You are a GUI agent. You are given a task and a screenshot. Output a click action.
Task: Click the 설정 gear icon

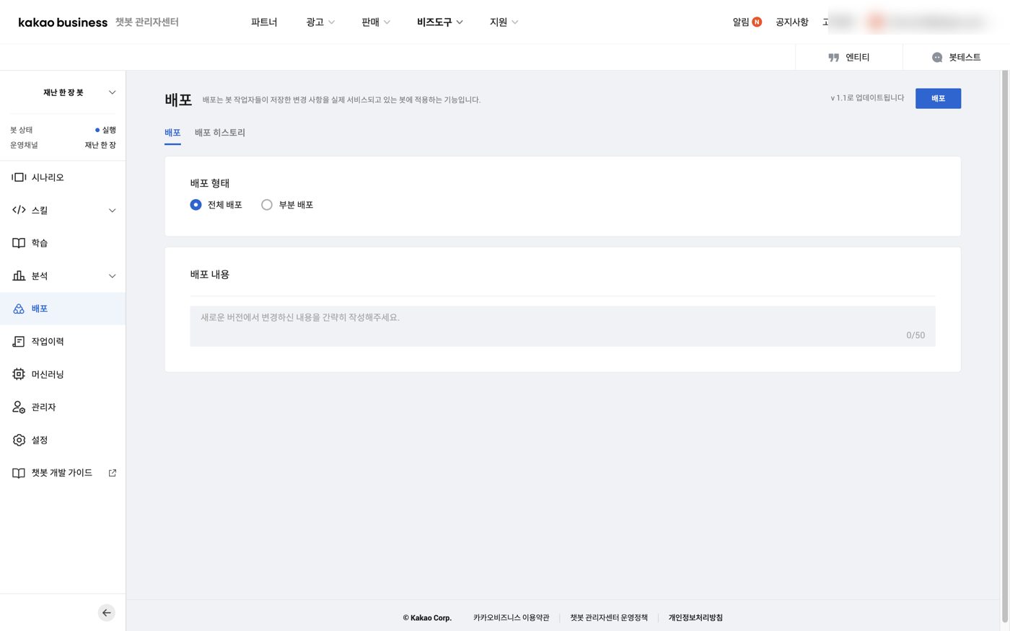19,440
